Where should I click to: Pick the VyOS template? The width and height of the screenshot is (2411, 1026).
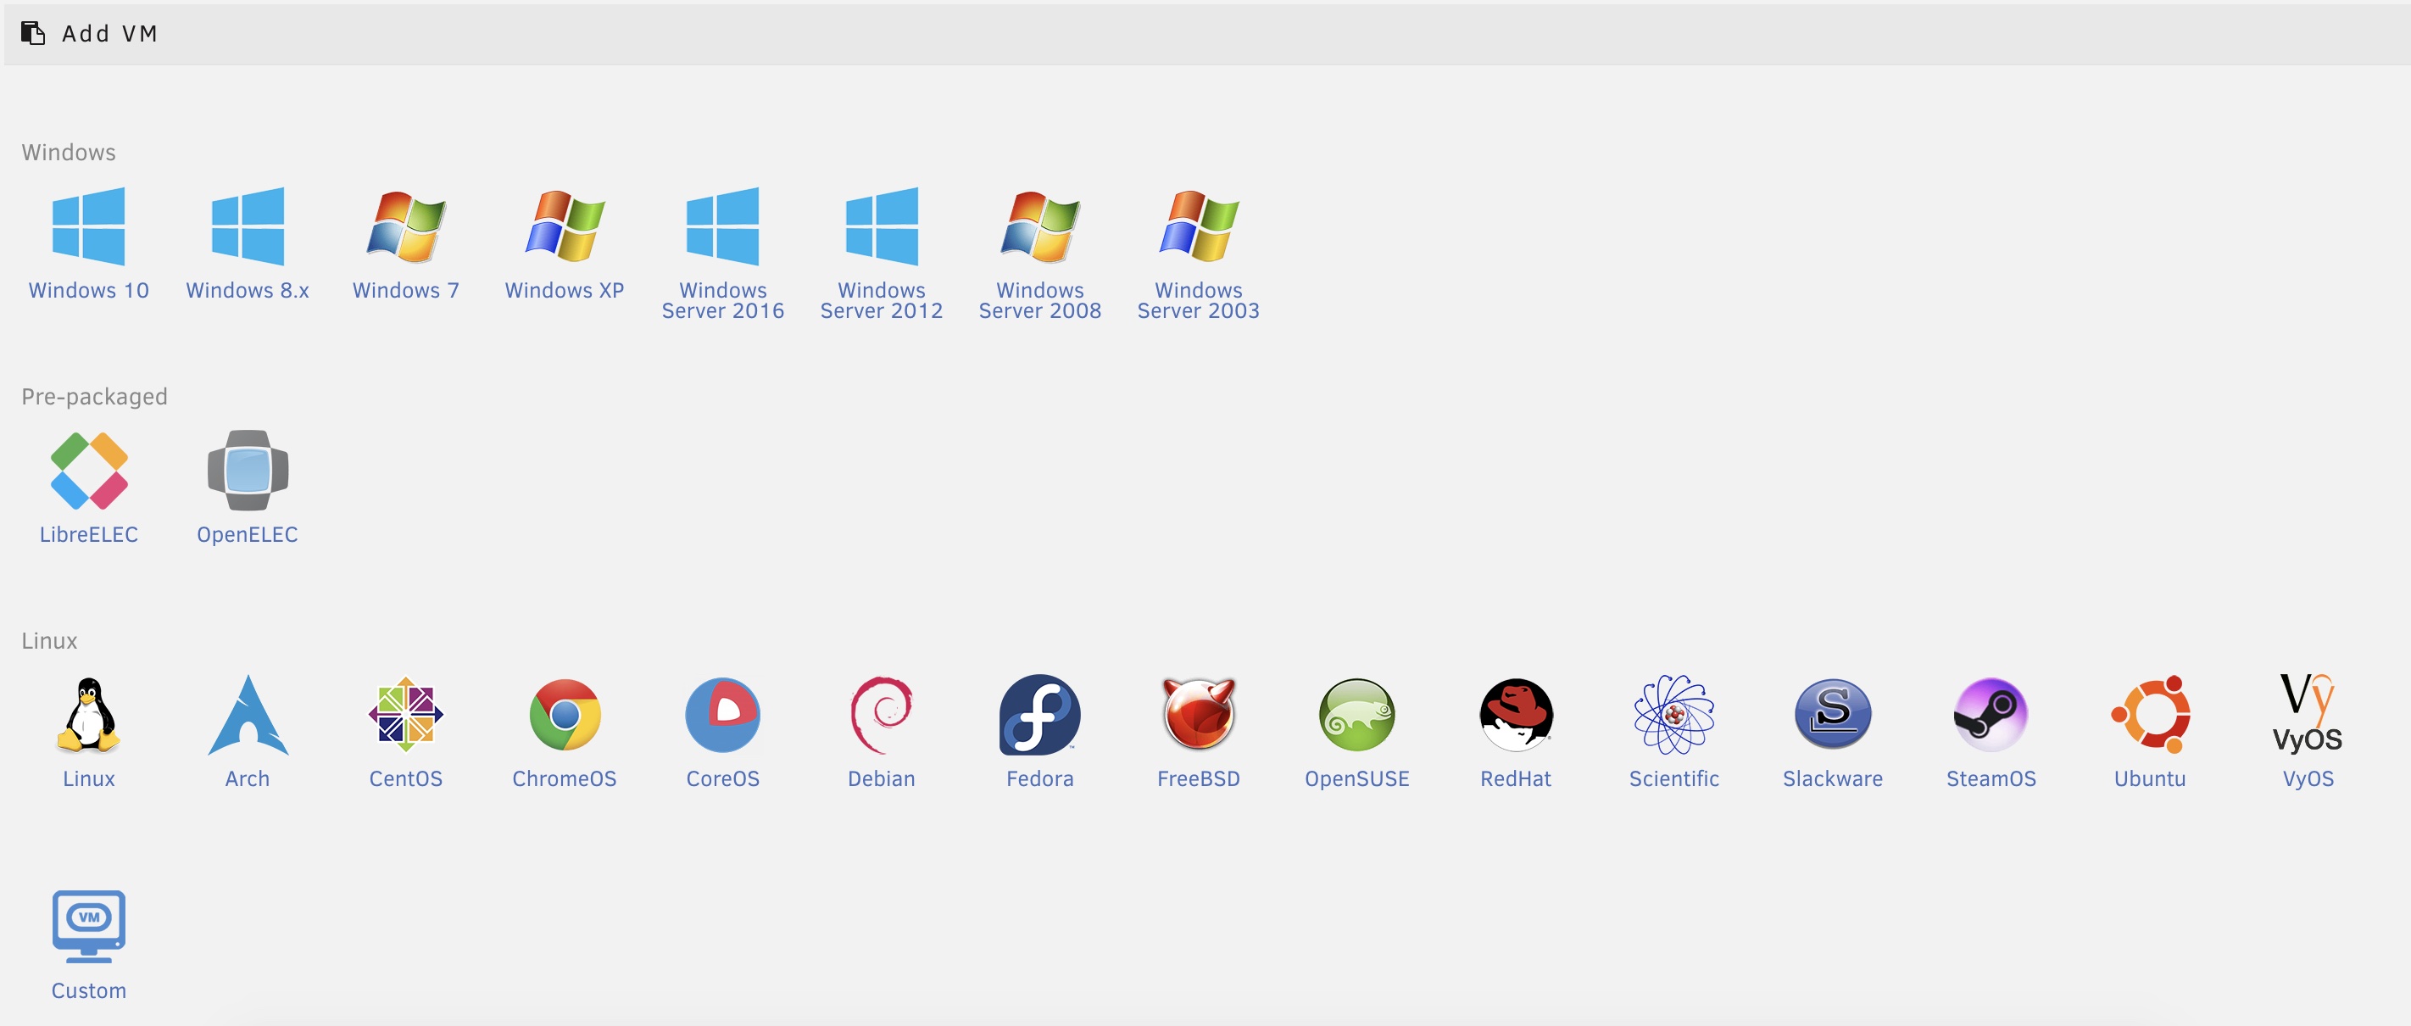pyautogui.click(x=2307, y=715)
